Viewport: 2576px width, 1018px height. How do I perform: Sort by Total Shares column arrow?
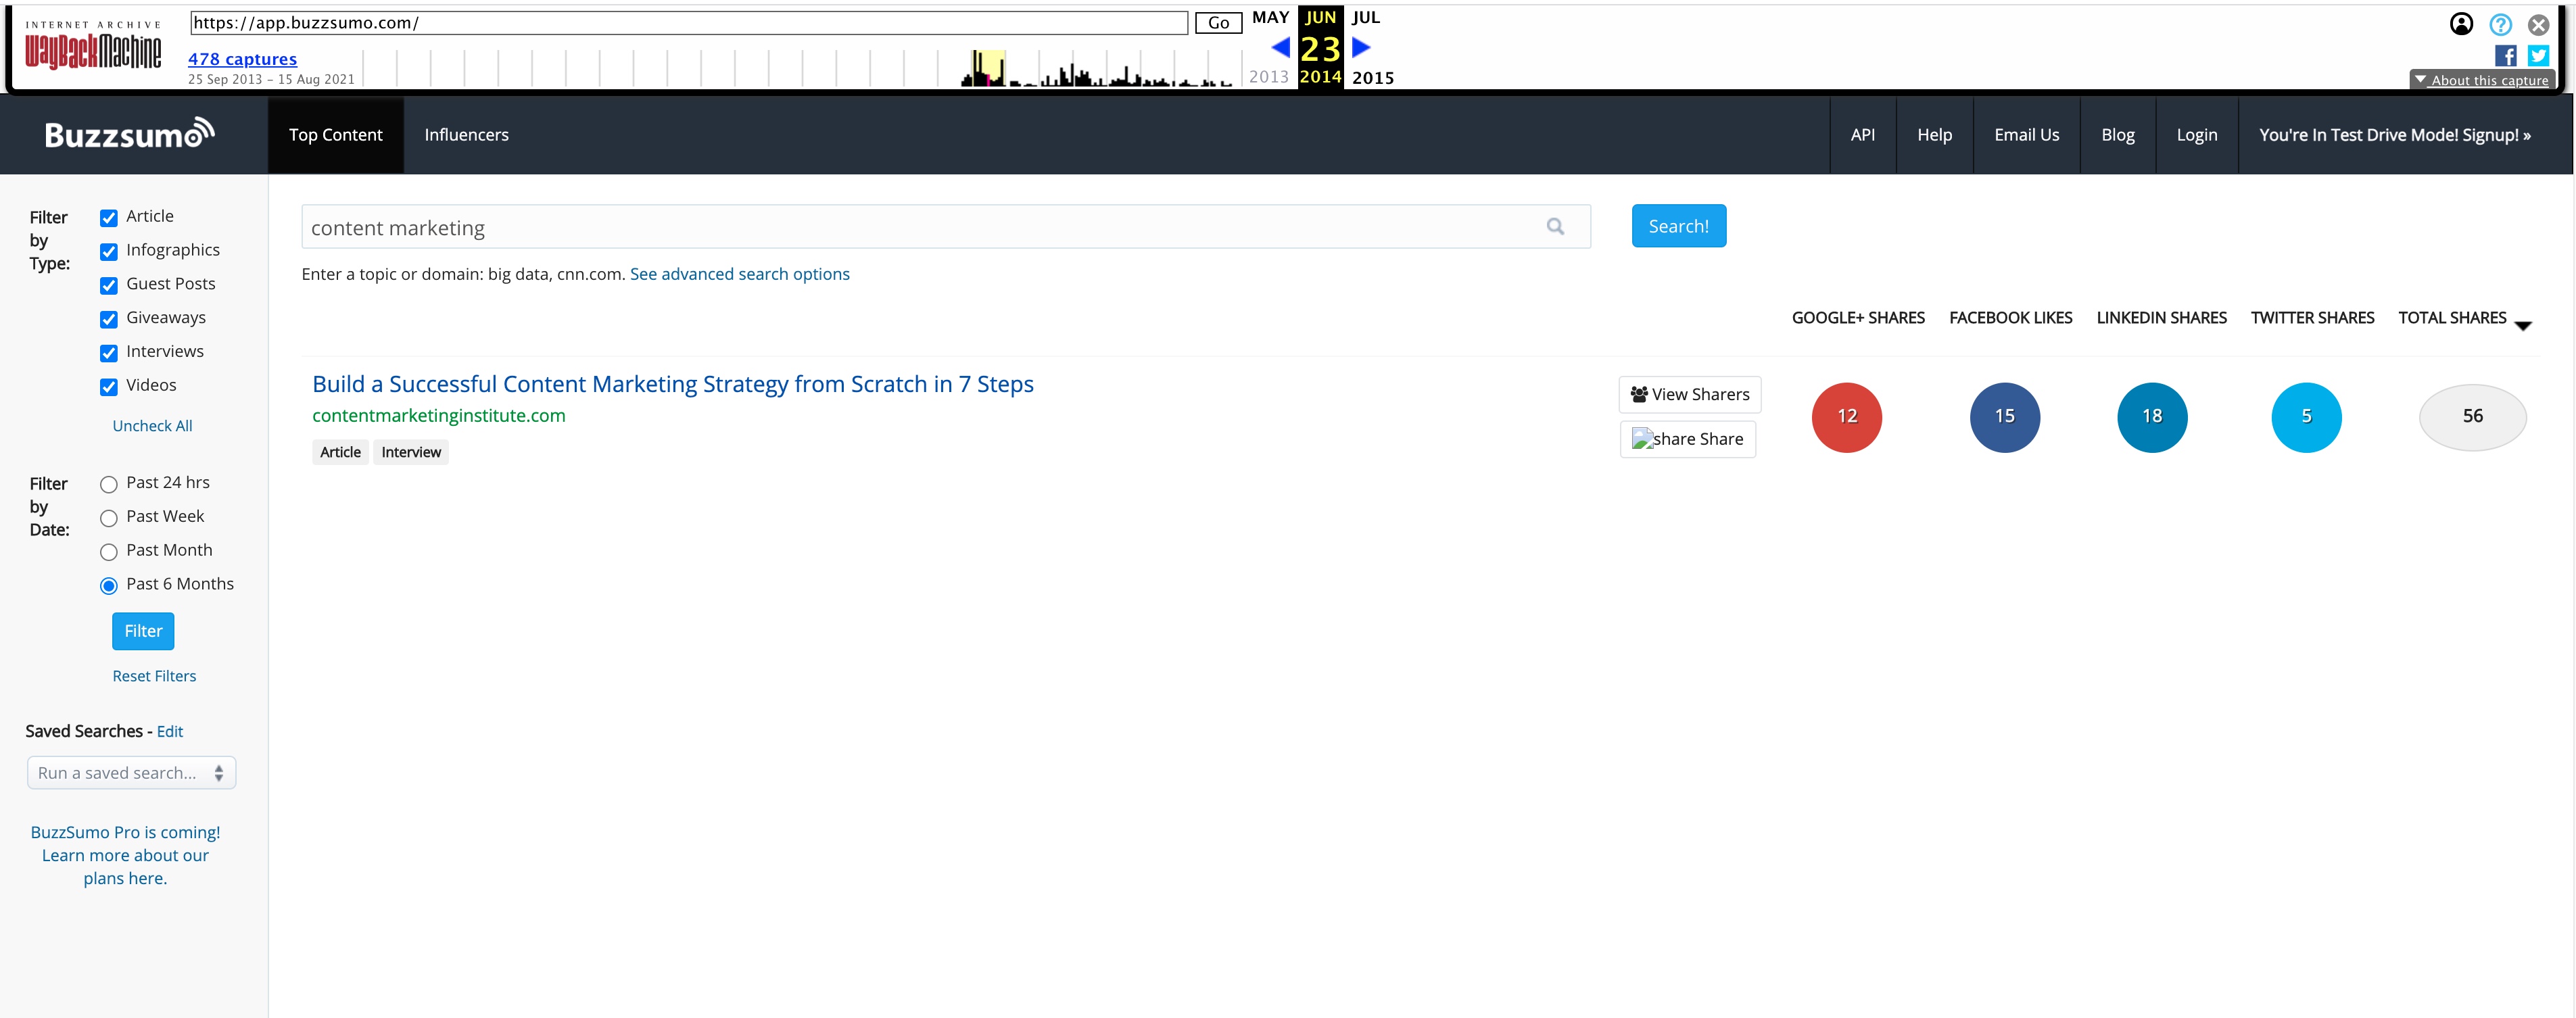pyautogui.click(x=2522, y=325)
